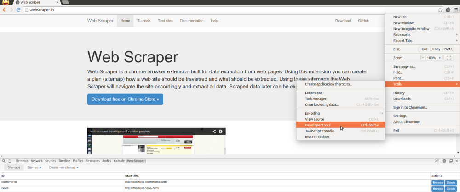Viewport: 460px width, 192px height.
Task: Click the video info icon
Action: pos(221,132)
